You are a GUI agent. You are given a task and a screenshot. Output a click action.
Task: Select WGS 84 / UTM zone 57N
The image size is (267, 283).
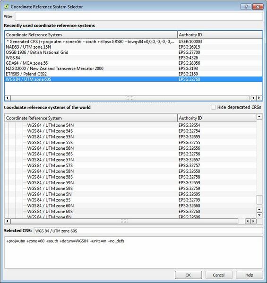[51, 160]
